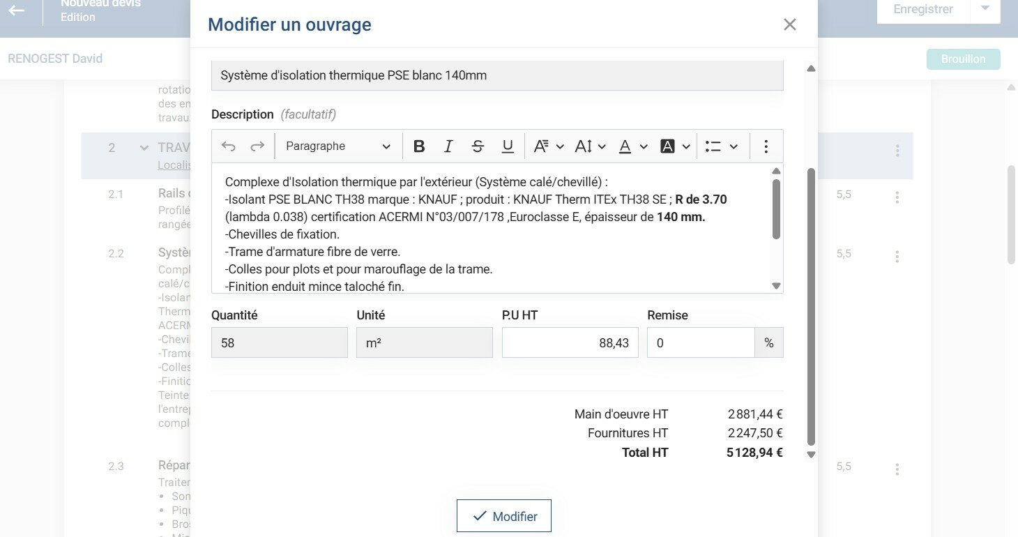
Task: Click the Remise percentage field
Action: pos(700,343)
